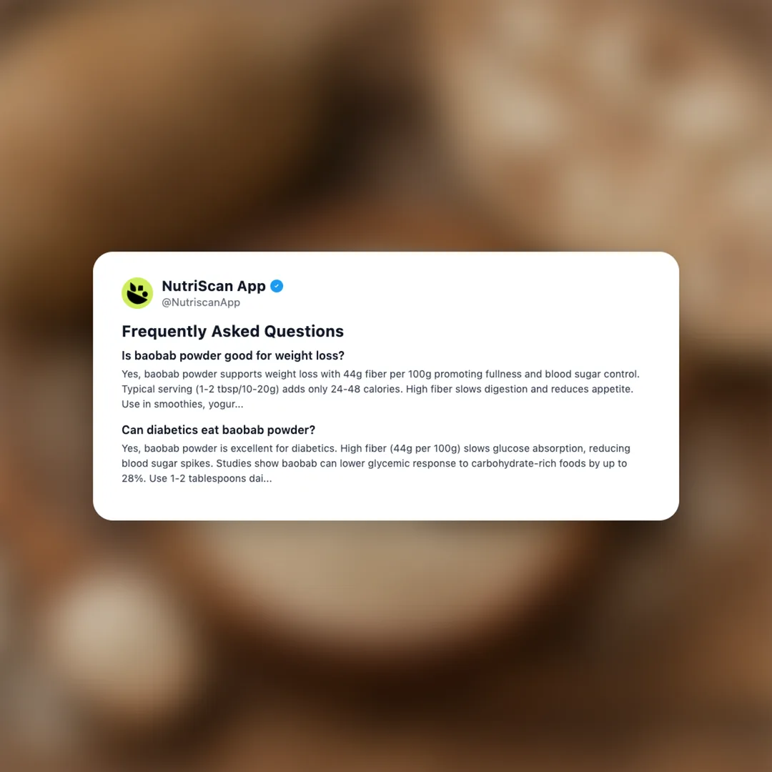The image size is (772, 772).
Task: Click the blurred background above the card
Action: 386,123
